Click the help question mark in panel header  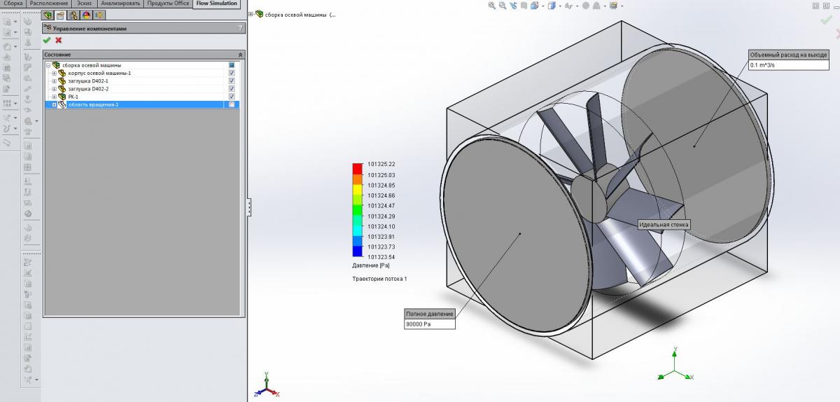click(240, 28)
